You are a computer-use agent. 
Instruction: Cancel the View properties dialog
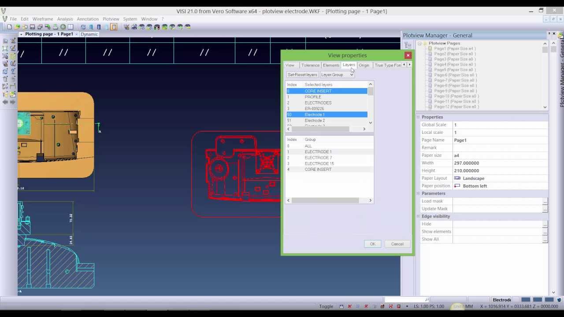pos(397,244)
